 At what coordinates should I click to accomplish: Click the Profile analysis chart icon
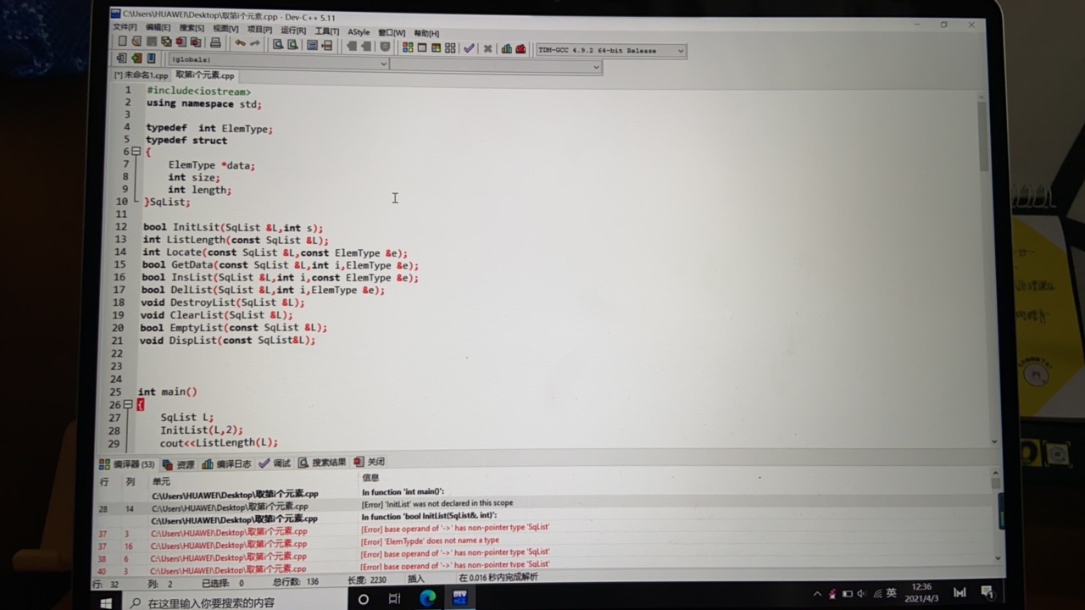pyautogui.click(x=507, y=48)
